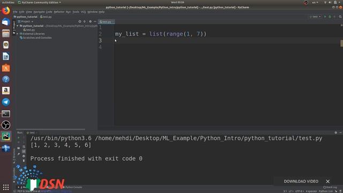Open Telegram from the dock
The width and height of the screenshot is (343, 193).
[6, 102]
